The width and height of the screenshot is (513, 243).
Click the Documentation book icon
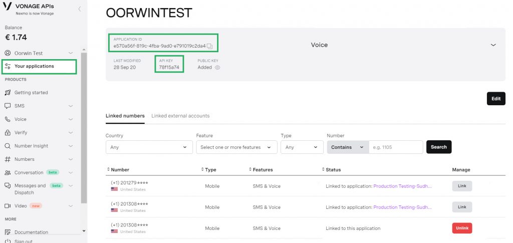[x=8, y=232]
